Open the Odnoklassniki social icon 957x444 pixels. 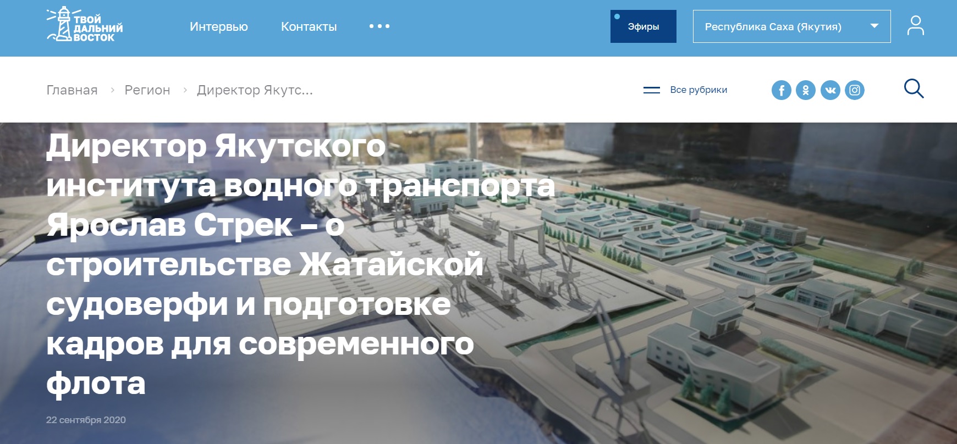(806, 90)
